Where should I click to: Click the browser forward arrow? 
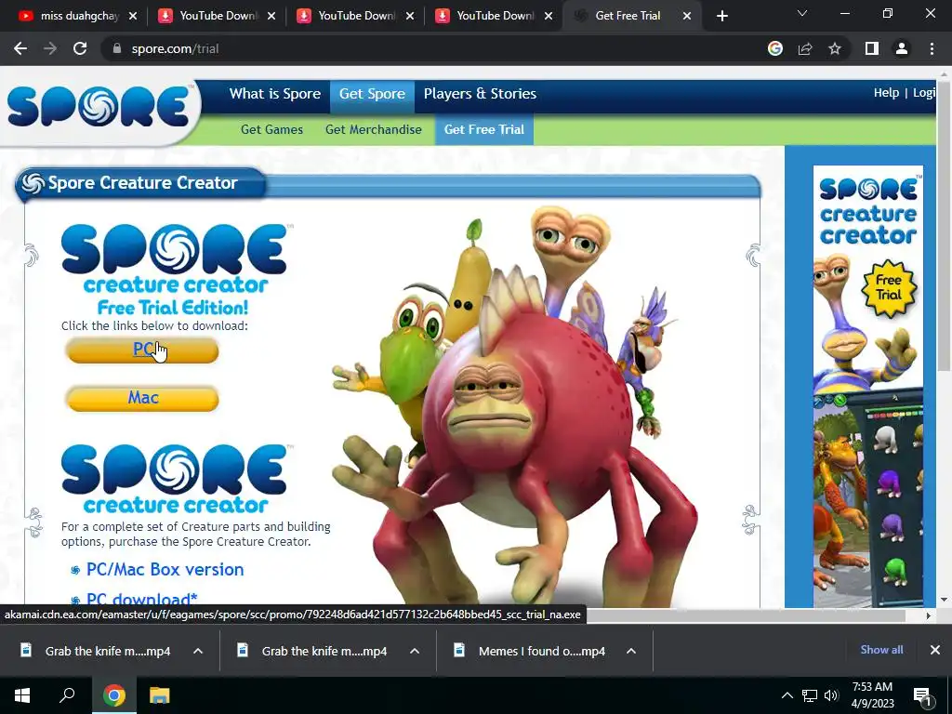coord(50,48)
